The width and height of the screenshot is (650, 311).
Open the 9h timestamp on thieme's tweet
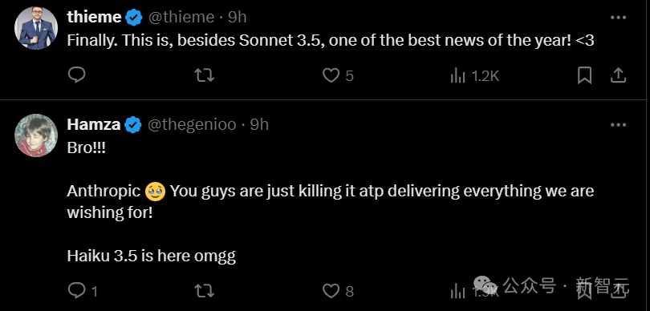pos(238,17)
